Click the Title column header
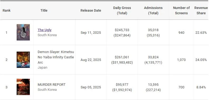The image size is (209, 100). click(x=44, y=10)
